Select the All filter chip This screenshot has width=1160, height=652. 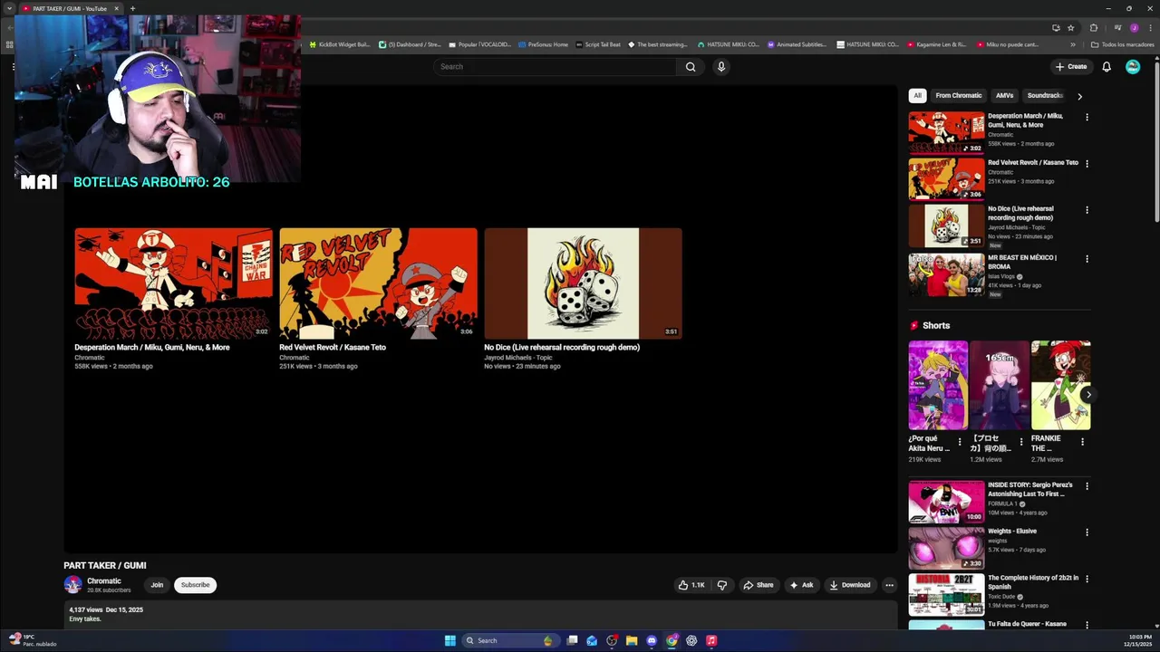click(x=917, y=95)
